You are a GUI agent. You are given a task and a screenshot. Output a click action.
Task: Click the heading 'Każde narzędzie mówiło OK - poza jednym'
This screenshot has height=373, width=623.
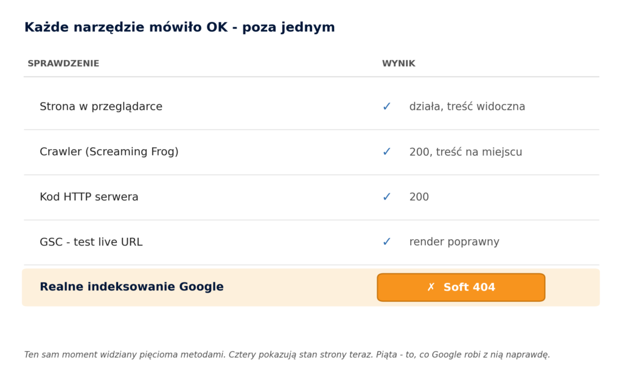(179, 27)
